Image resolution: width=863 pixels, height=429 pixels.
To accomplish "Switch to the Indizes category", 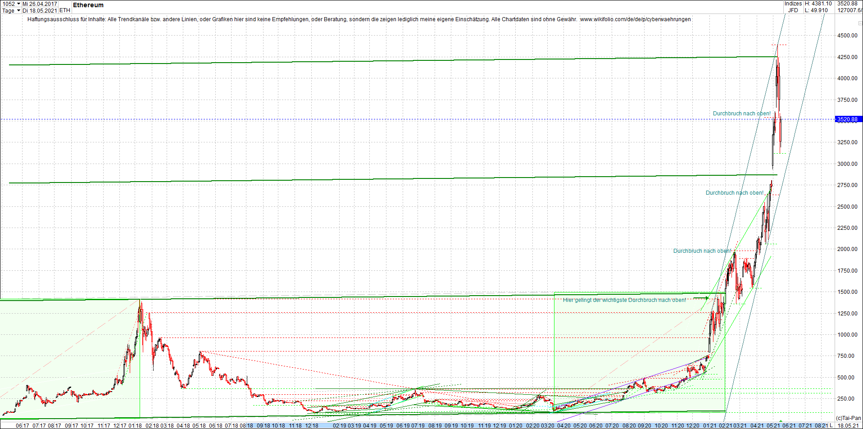I will (793, 3).
